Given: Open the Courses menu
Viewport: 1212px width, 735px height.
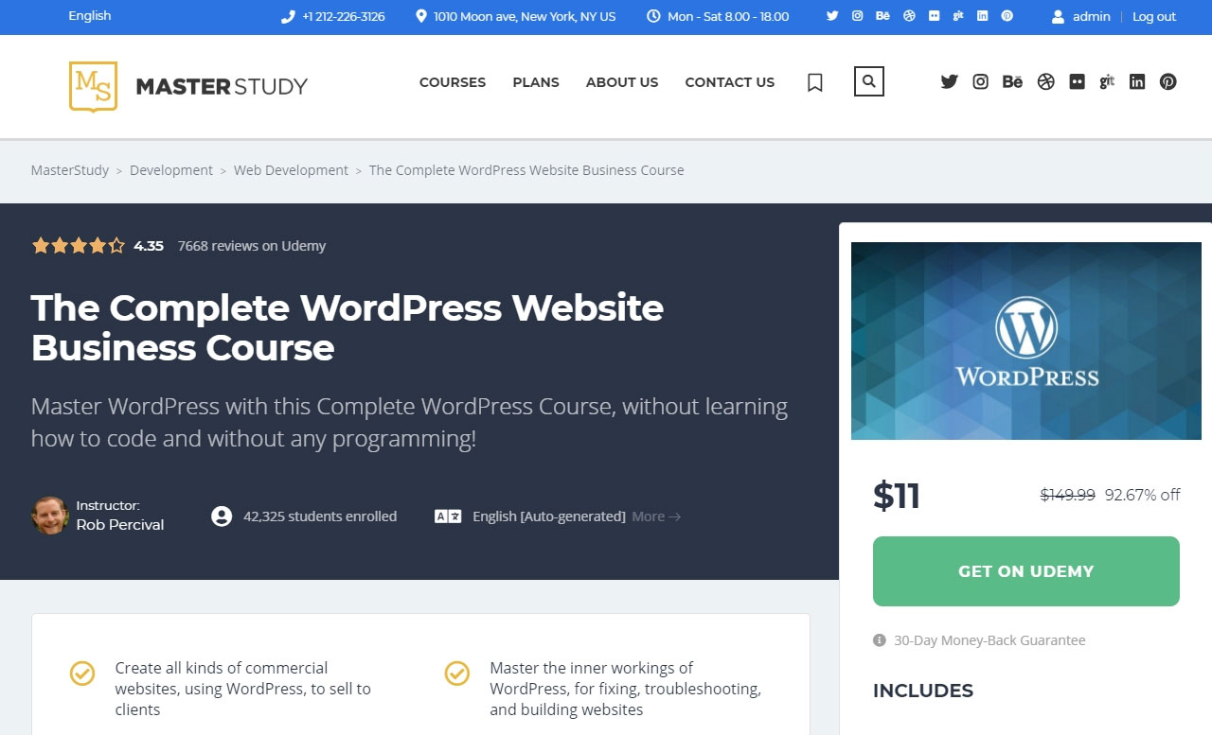Looking at the screenshot, I should tap(453, 82).
